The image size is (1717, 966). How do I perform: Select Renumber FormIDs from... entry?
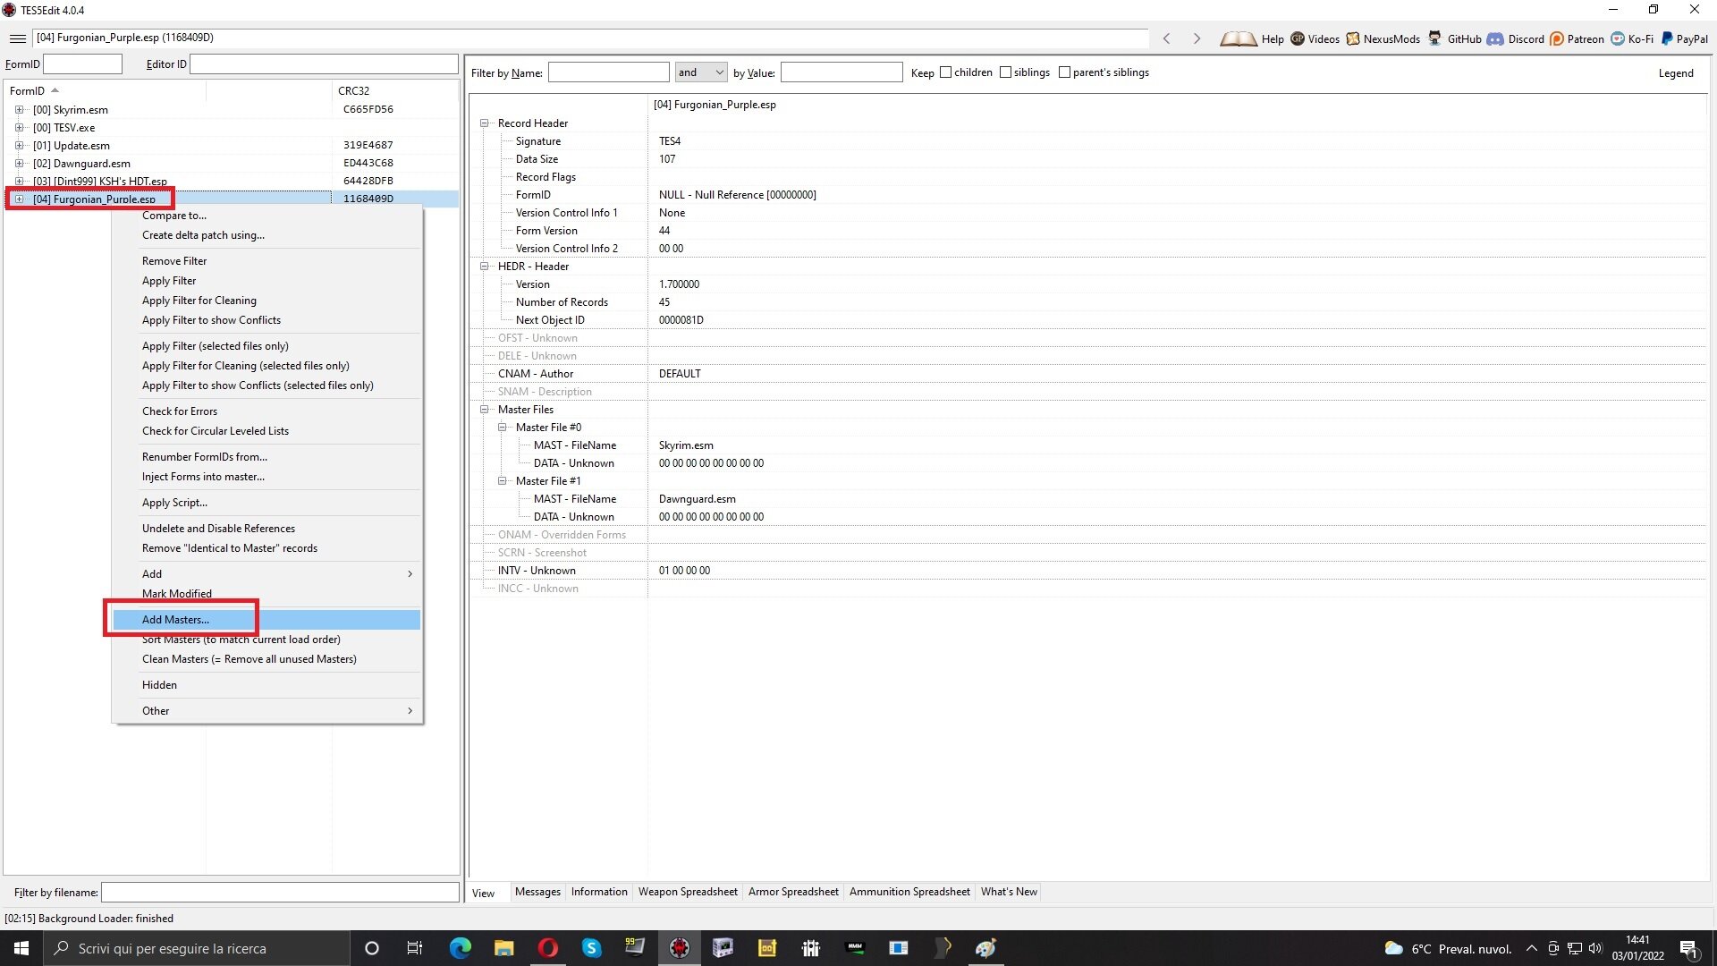click(x=266, y=457)
